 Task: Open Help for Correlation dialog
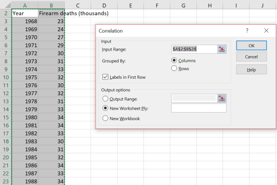coord(251,69)
